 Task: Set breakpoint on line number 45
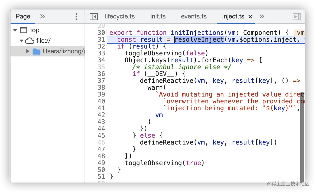101,136
